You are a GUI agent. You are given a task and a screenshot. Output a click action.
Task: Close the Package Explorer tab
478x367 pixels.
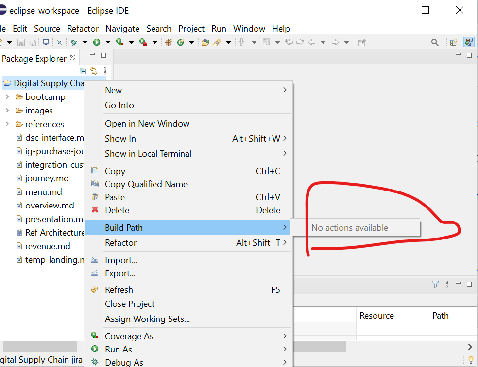coord(73,58)
